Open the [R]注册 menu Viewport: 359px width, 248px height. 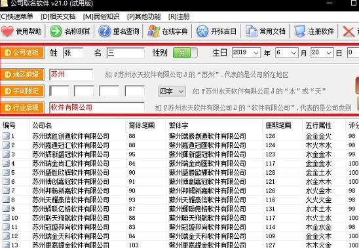(179, 17)
